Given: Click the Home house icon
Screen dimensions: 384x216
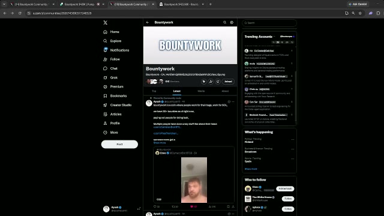Looking at the screenshot, I should tap(106, 32).
